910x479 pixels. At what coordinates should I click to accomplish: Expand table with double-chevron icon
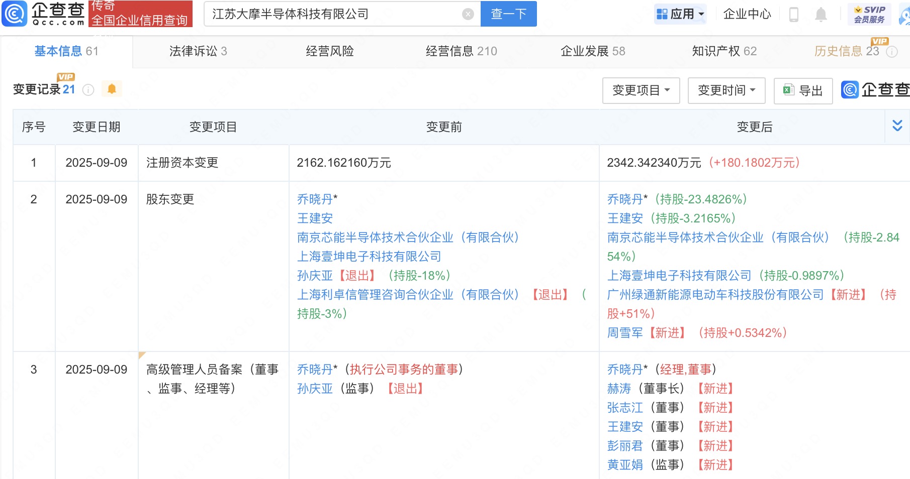(897, 126)
